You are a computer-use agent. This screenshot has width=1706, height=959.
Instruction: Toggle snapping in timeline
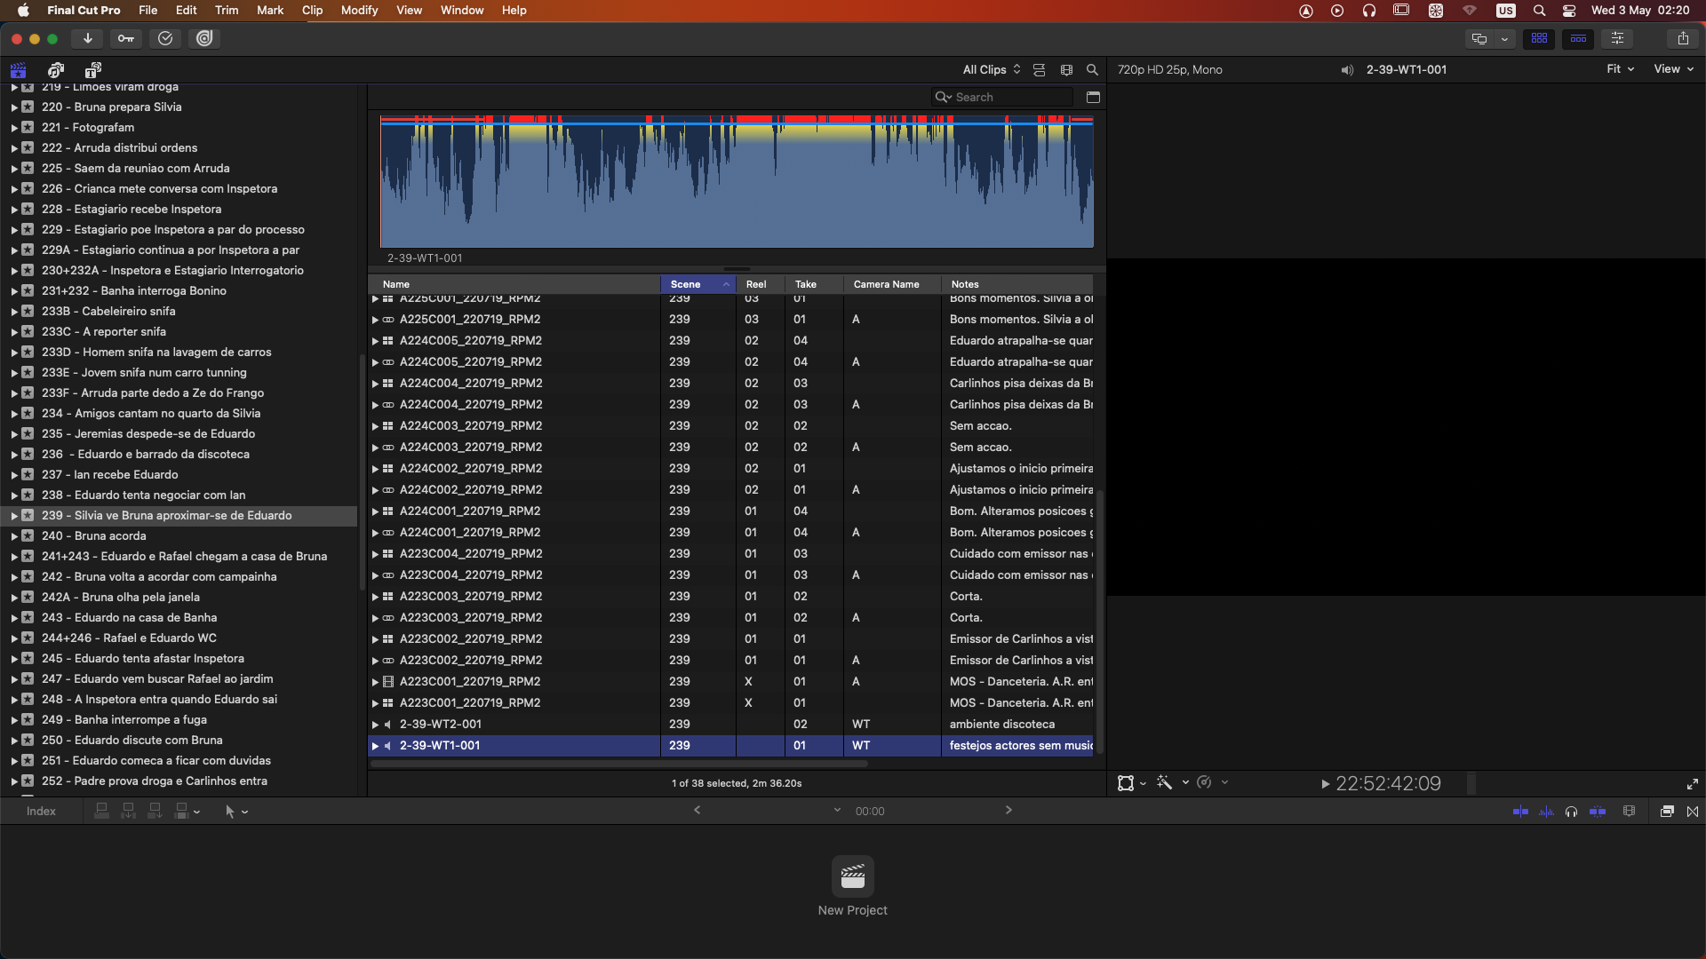coord(1597,811)
